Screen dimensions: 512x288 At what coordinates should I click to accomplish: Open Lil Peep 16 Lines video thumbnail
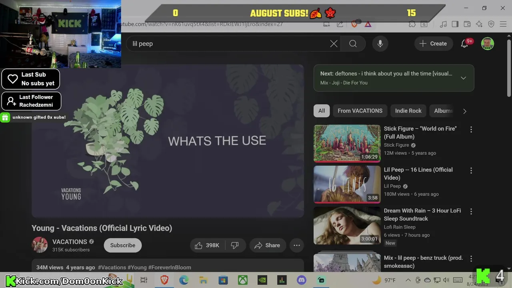[347, 184]
